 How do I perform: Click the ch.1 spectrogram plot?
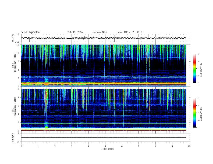point(104,65)
